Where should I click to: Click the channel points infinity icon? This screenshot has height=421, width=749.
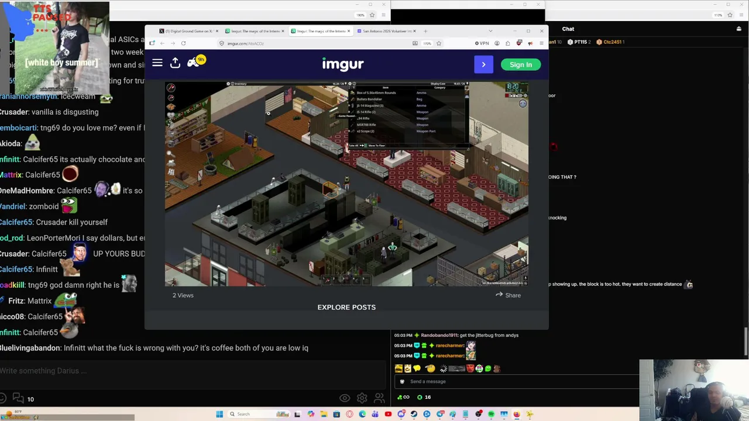(x=403, y=397)
